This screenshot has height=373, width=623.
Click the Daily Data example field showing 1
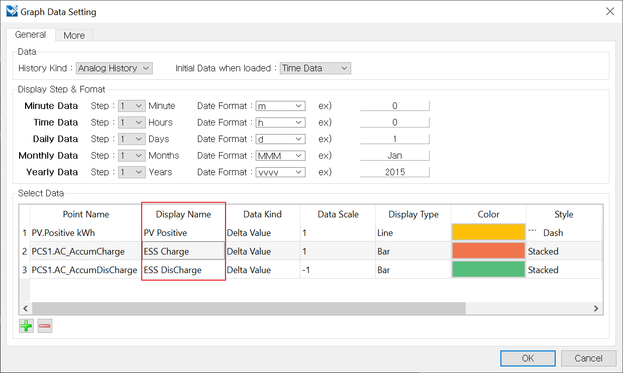[x=394, y=139]
